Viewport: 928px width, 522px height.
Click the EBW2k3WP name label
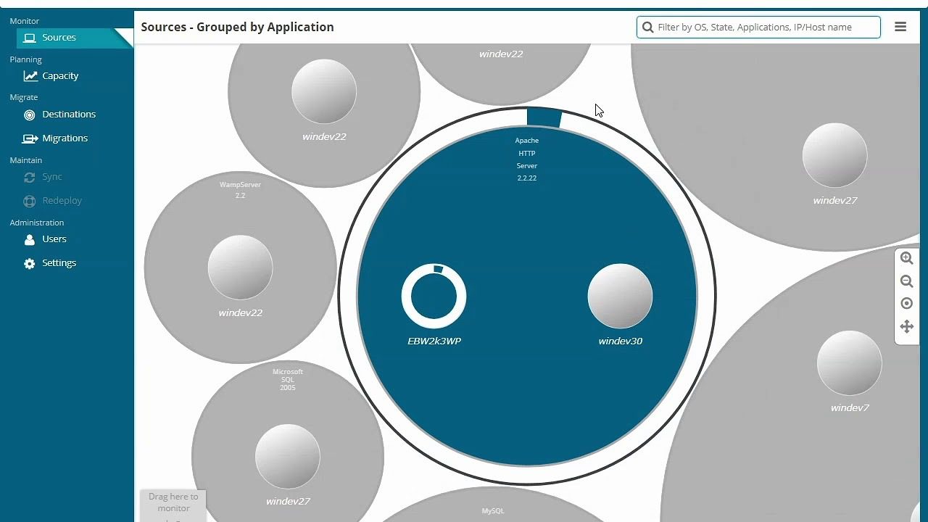[434, 341]
